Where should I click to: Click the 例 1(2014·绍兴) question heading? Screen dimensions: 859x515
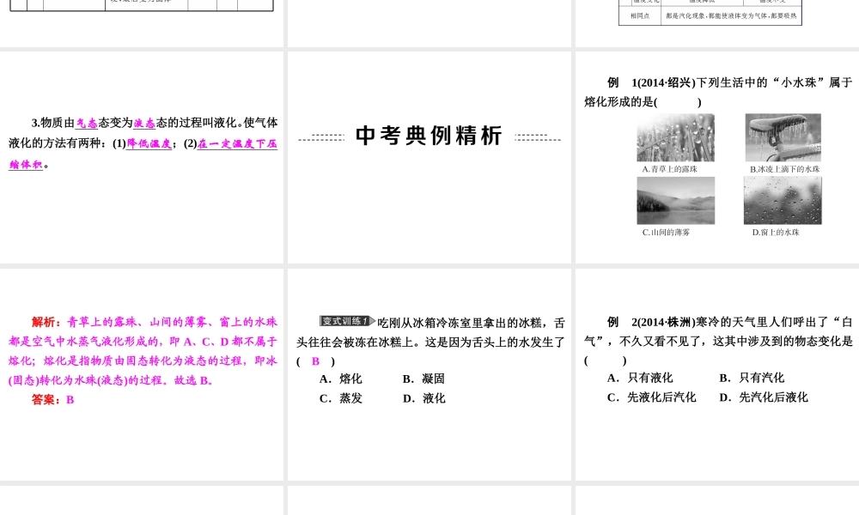pos(651,82)
